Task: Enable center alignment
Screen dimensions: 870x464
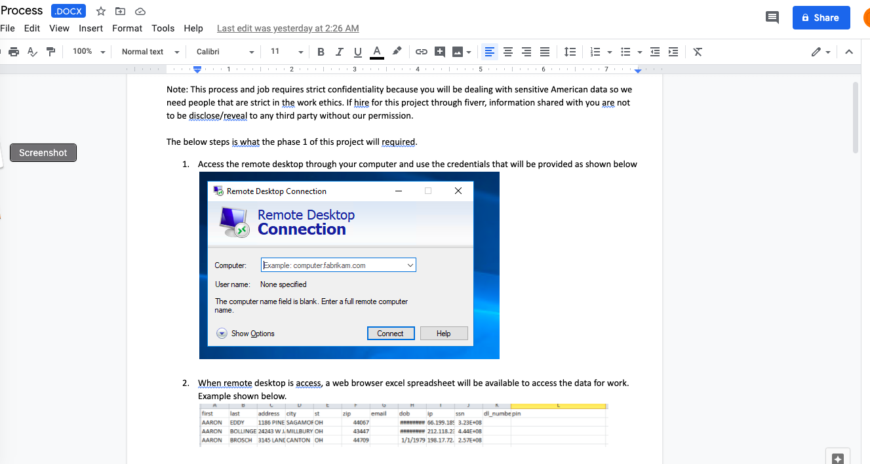Action: pos(508,52)
